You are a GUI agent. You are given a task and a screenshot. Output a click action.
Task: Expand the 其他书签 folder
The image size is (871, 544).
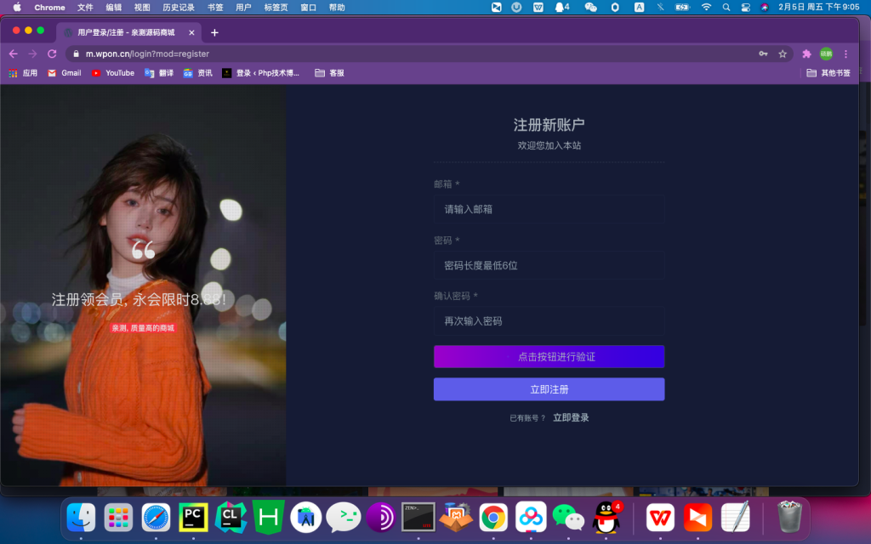coord(828,73)
